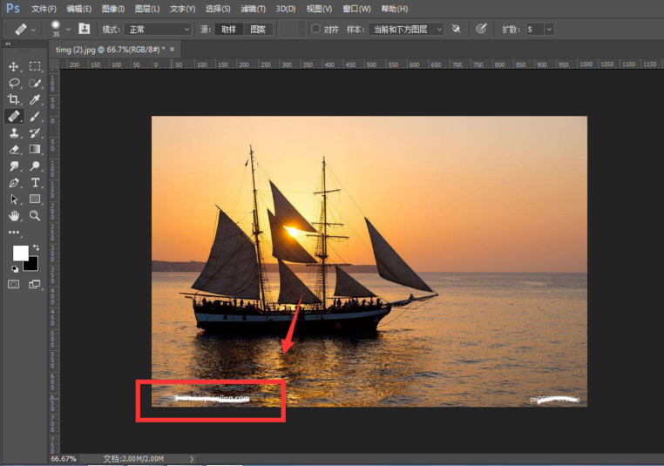Choose the Eraser tool

(14, 149)
